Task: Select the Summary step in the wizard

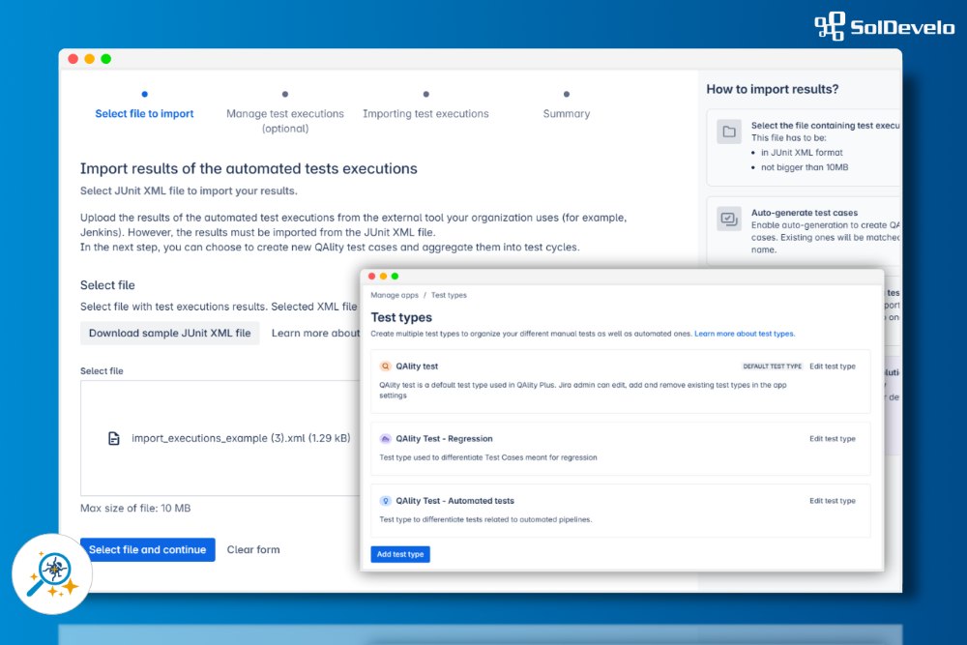Action: click(567, 113)
